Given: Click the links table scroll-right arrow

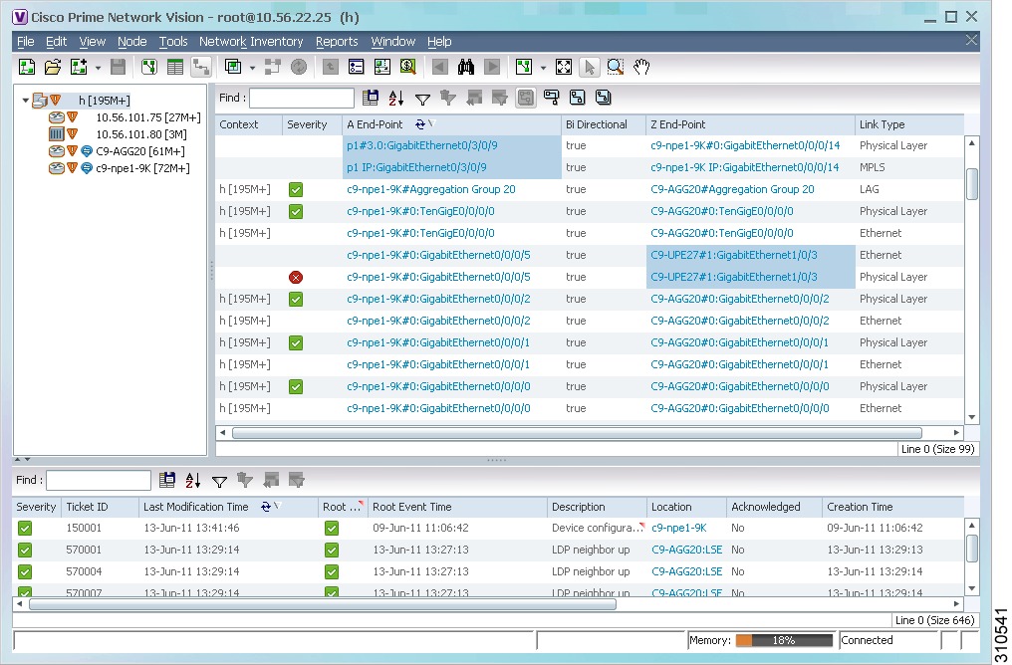Looking at the screenshot, I should (956, 432).
